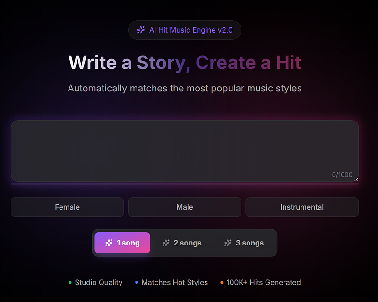Pick the 3 songs option
378x302 pixels.
coord(244,243)
